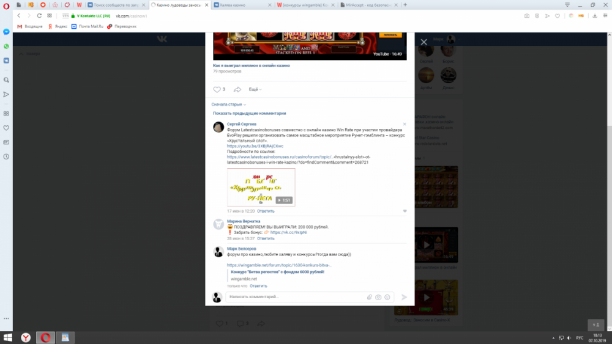Open emoji picker smiley icon
Image resolution: width=612 pixels, height=344 pixels.
387,297
